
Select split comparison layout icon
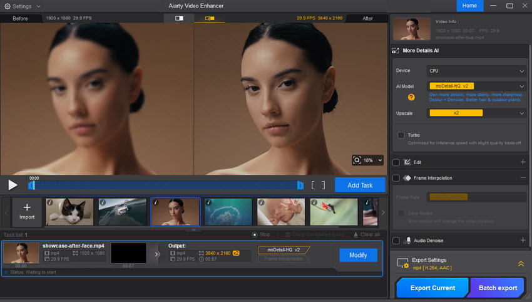209,18
